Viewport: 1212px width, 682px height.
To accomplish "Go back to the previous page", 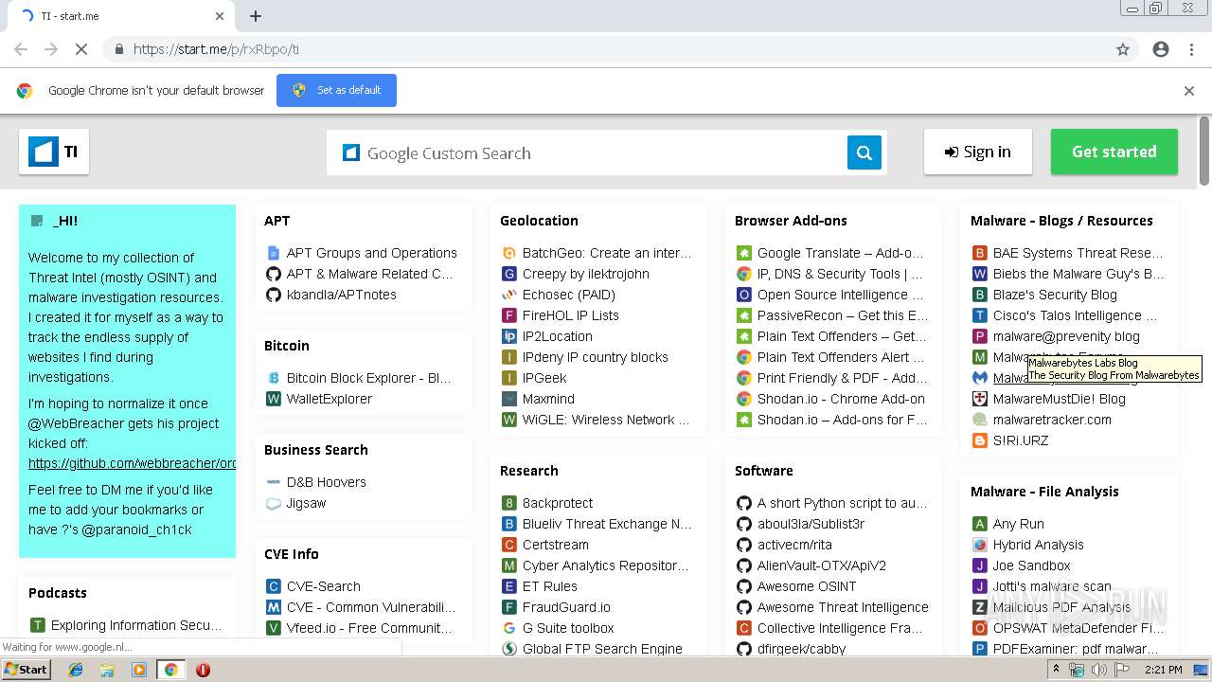I will (21, 49).
